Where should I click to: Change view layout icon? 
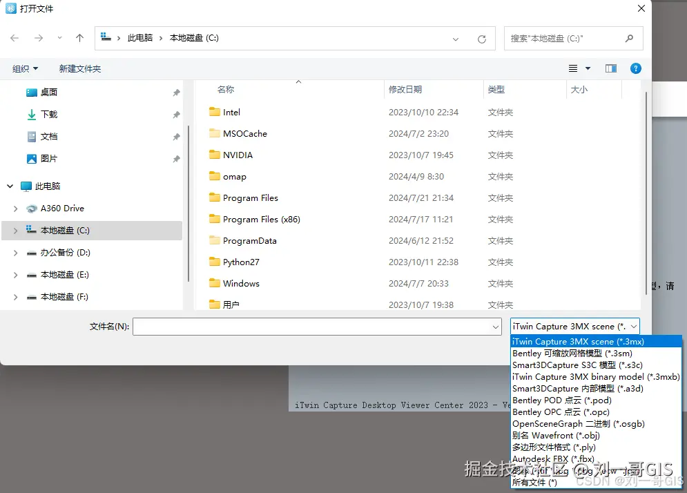[572, 68]
